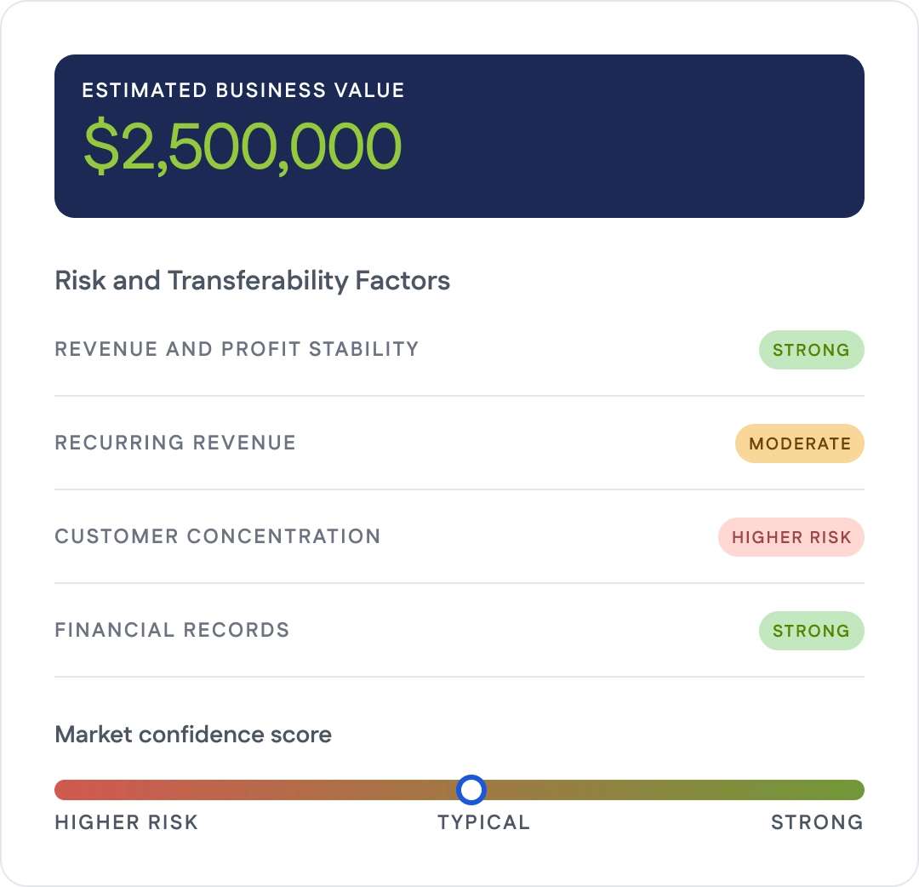Select the Financial Records row label
Image resolution: width=919 pixels, height=887 pixels.
(x=172, y=630)
